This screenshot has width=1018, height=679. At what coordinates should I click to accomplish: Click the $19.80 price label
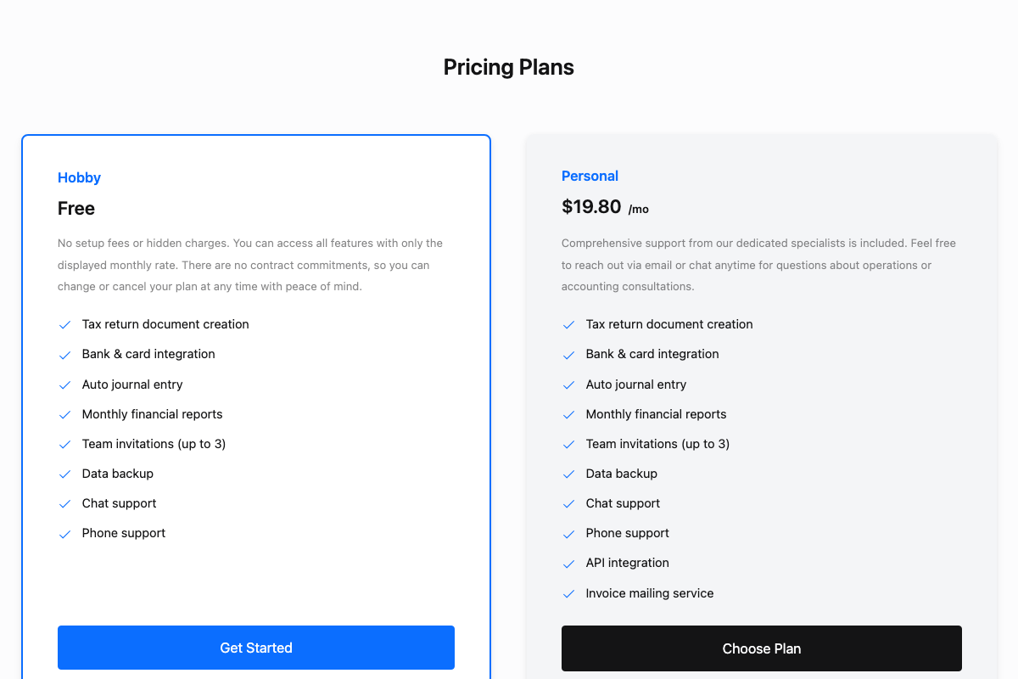click(591, 206)
